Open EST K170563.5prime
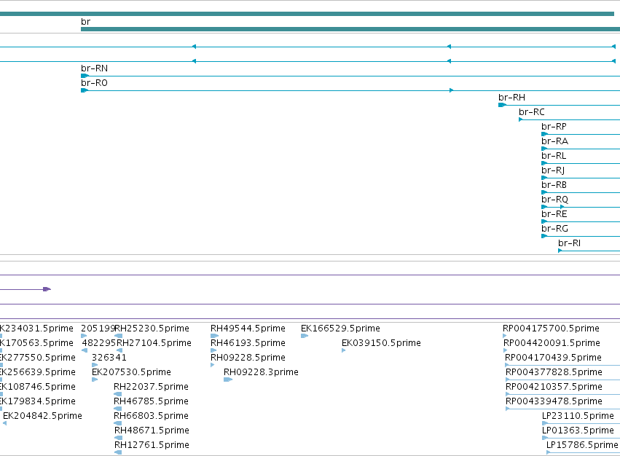This screenshot has width=620, height=456. coord(36,343)
